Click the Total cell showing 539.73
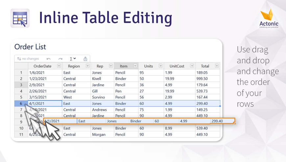 207,91
